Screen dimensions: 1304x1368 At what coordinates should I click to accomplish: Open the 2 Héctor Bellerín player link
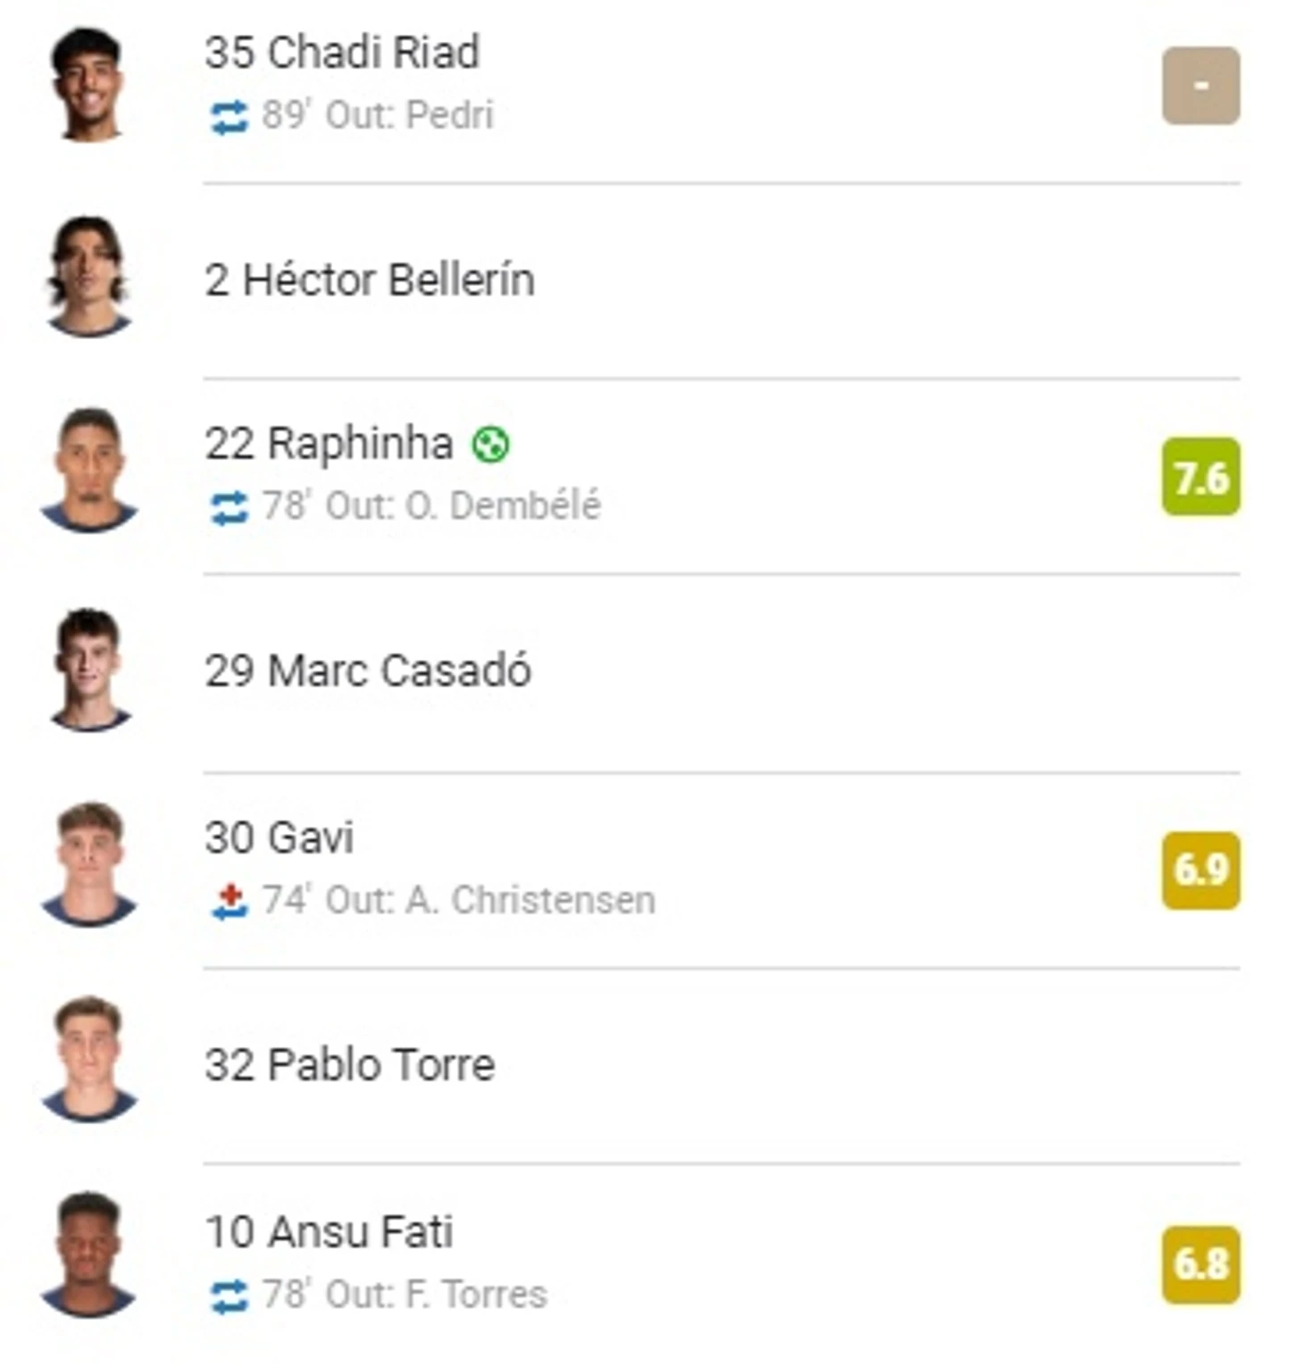coord(370,279)
